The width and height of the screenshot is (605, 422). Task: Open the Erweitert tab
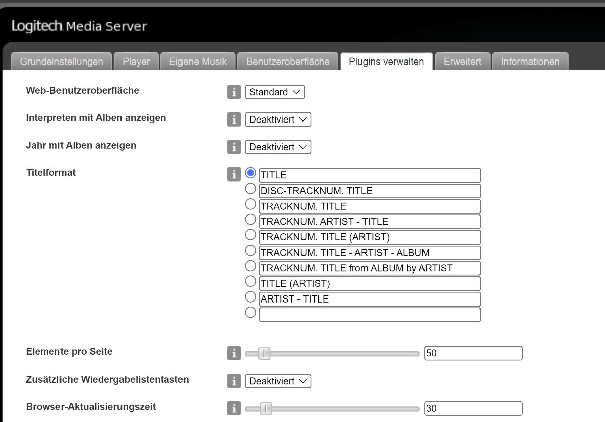[x=462, y=62]
